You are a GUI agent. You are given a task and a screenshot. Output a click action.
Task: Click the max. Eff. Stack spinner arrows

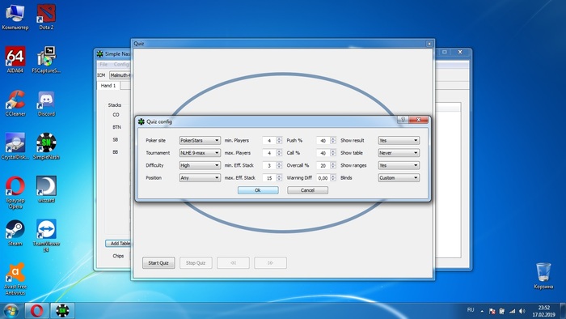[x=279, y=178]
